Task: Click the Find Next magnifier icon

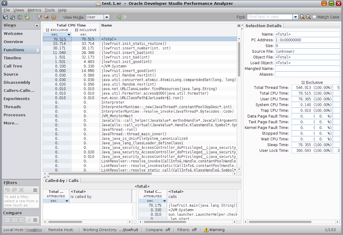Action: pyautogui.click(x=308, y=17)
